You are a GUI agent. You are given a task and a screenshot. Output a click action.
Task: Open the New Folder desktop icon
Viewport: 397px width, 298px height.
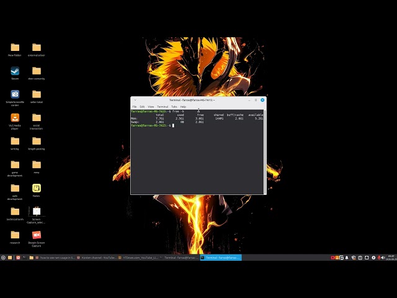coord(15,50)
